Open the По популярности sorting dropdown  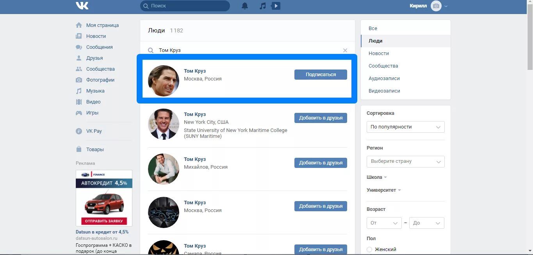pos(405,127)
